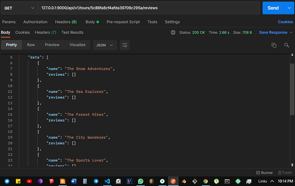Open WhatsApp from the taskbar

click(140, 181)
